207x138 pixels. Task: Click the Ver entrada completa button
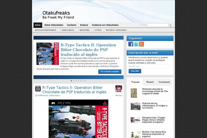point(110,72)
